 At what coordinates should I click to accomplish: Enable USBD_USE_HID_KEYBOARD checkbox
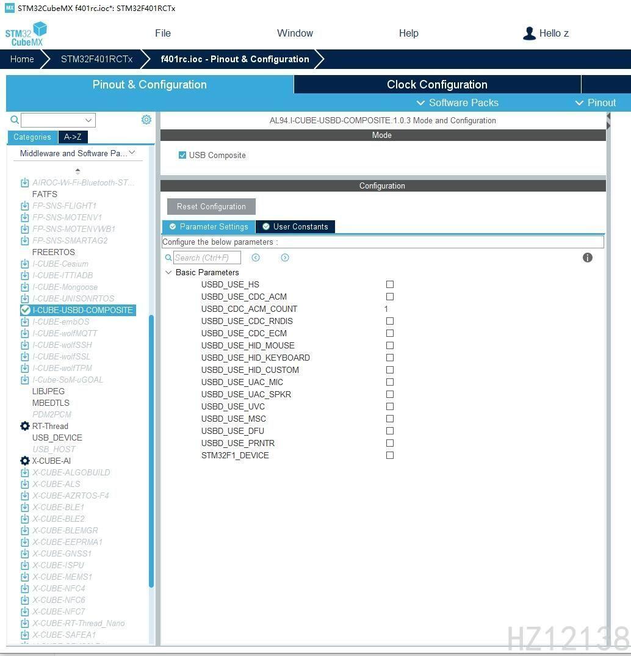point(390,358)
